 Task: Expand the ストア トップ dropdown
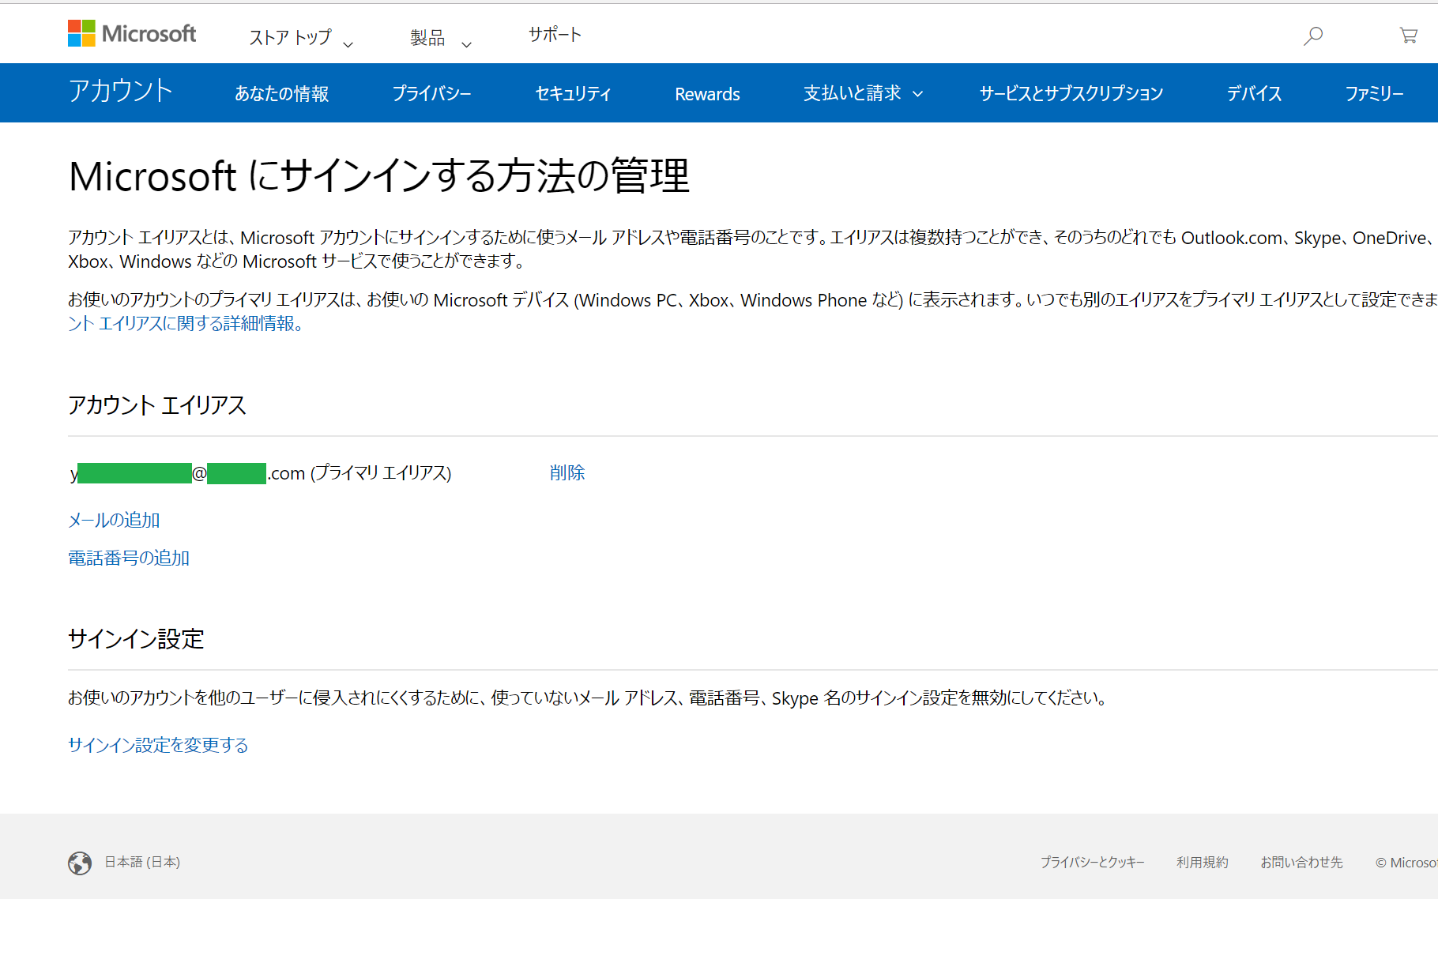tap(301, 37)
